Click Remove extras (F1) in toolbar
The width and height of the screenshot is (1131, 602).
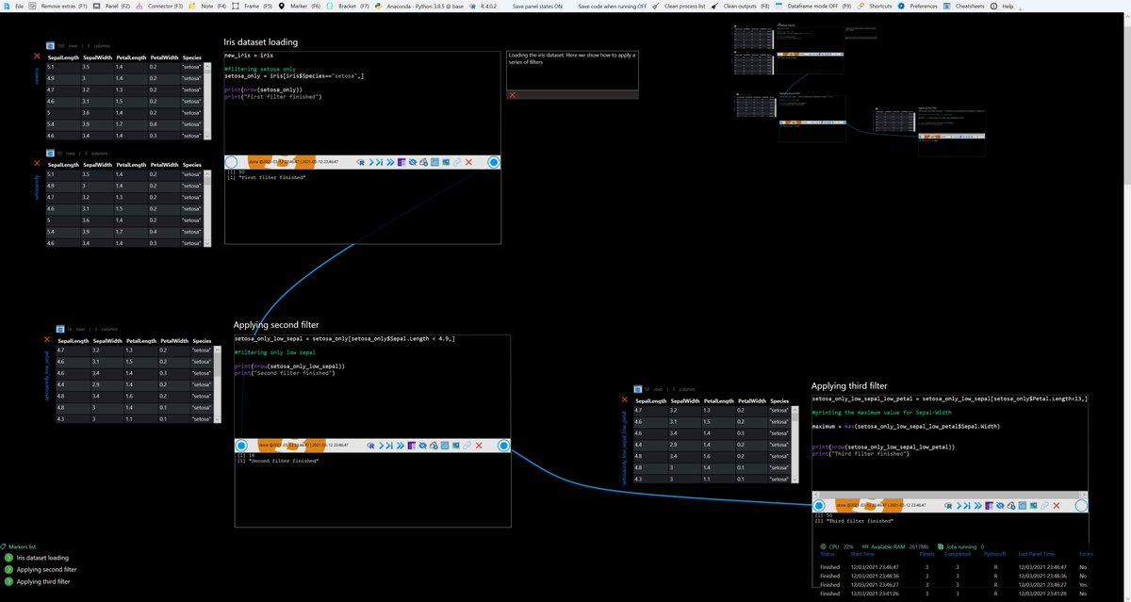(60, 6)
